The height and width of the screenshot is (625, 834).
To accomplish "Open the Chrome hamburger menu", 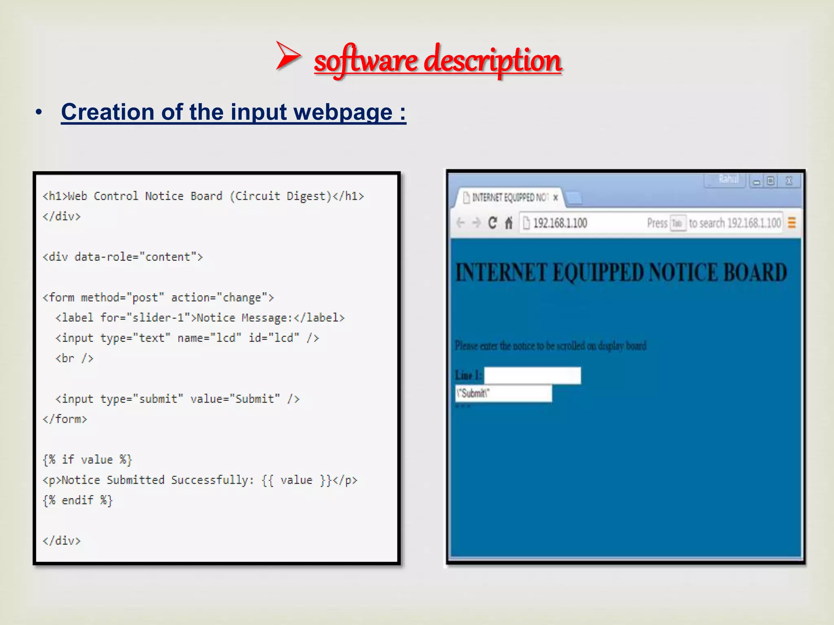I will click(x=792, y=223).
